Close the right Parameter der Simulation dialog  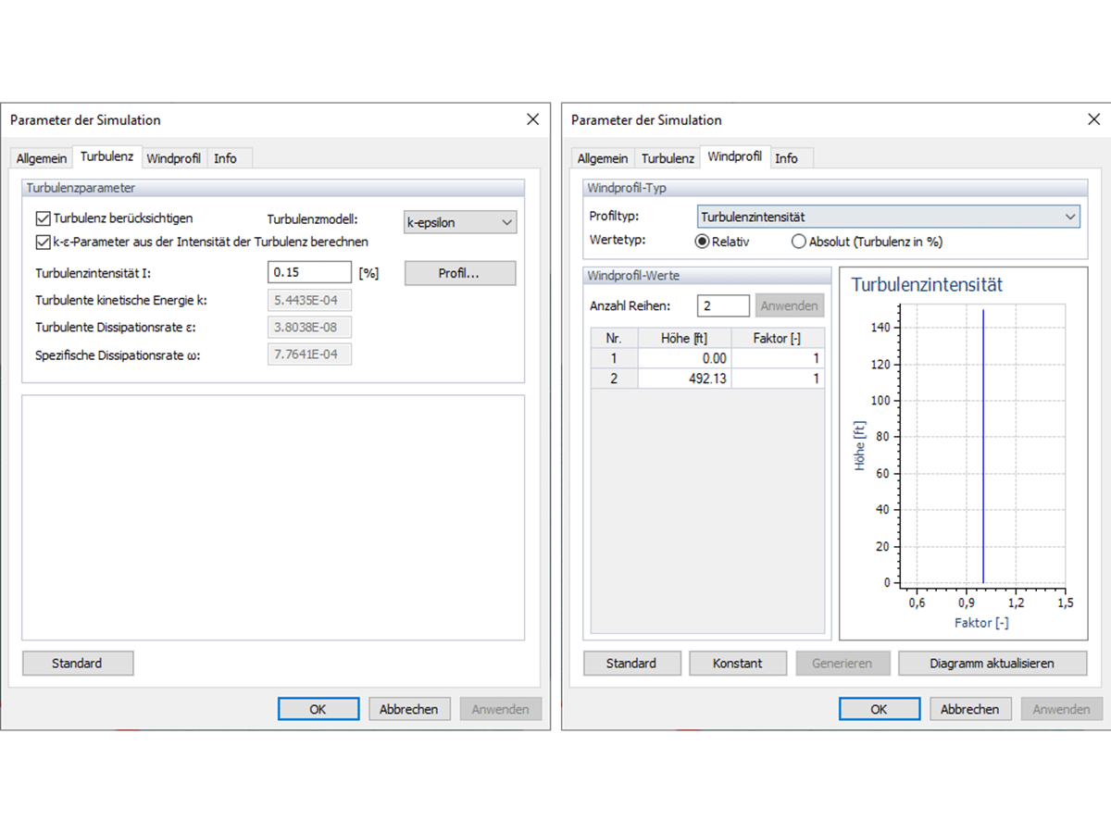pos(1093,119)
